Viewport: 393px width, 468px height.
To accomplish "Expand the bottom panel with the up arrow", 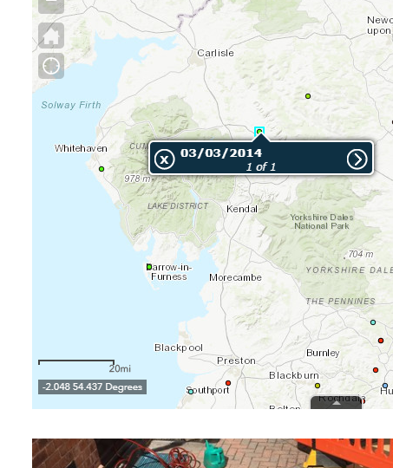I will coord(337,403).
